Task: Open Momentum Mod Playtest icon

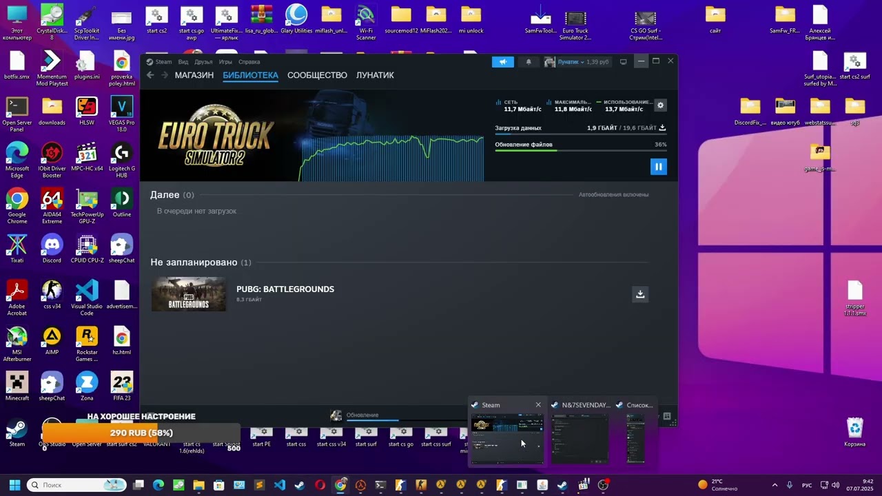Action: pos(52,68)
